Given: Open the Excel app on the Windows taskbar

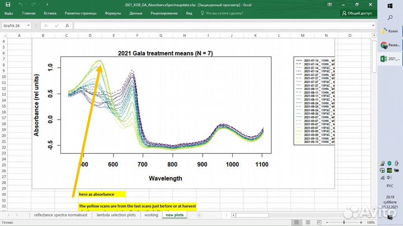Looking at the screenshot, I should point(390,59).
